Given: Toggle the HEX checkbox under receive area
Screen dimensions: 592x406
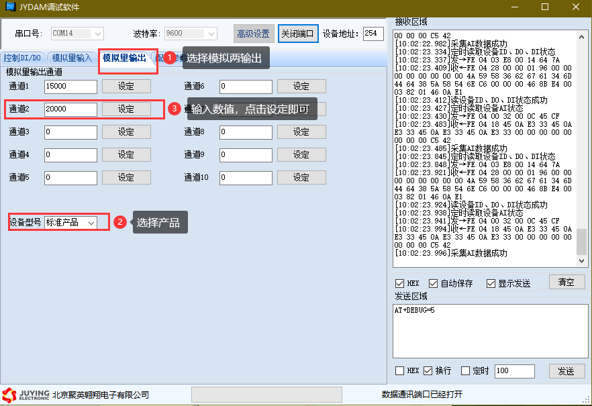Looking at the screenshot, I should (400, 283).
